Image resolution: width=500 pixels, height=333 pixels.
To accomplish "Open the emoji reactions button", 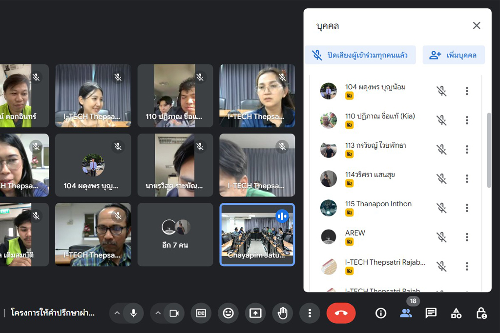I will click(229, 313).
